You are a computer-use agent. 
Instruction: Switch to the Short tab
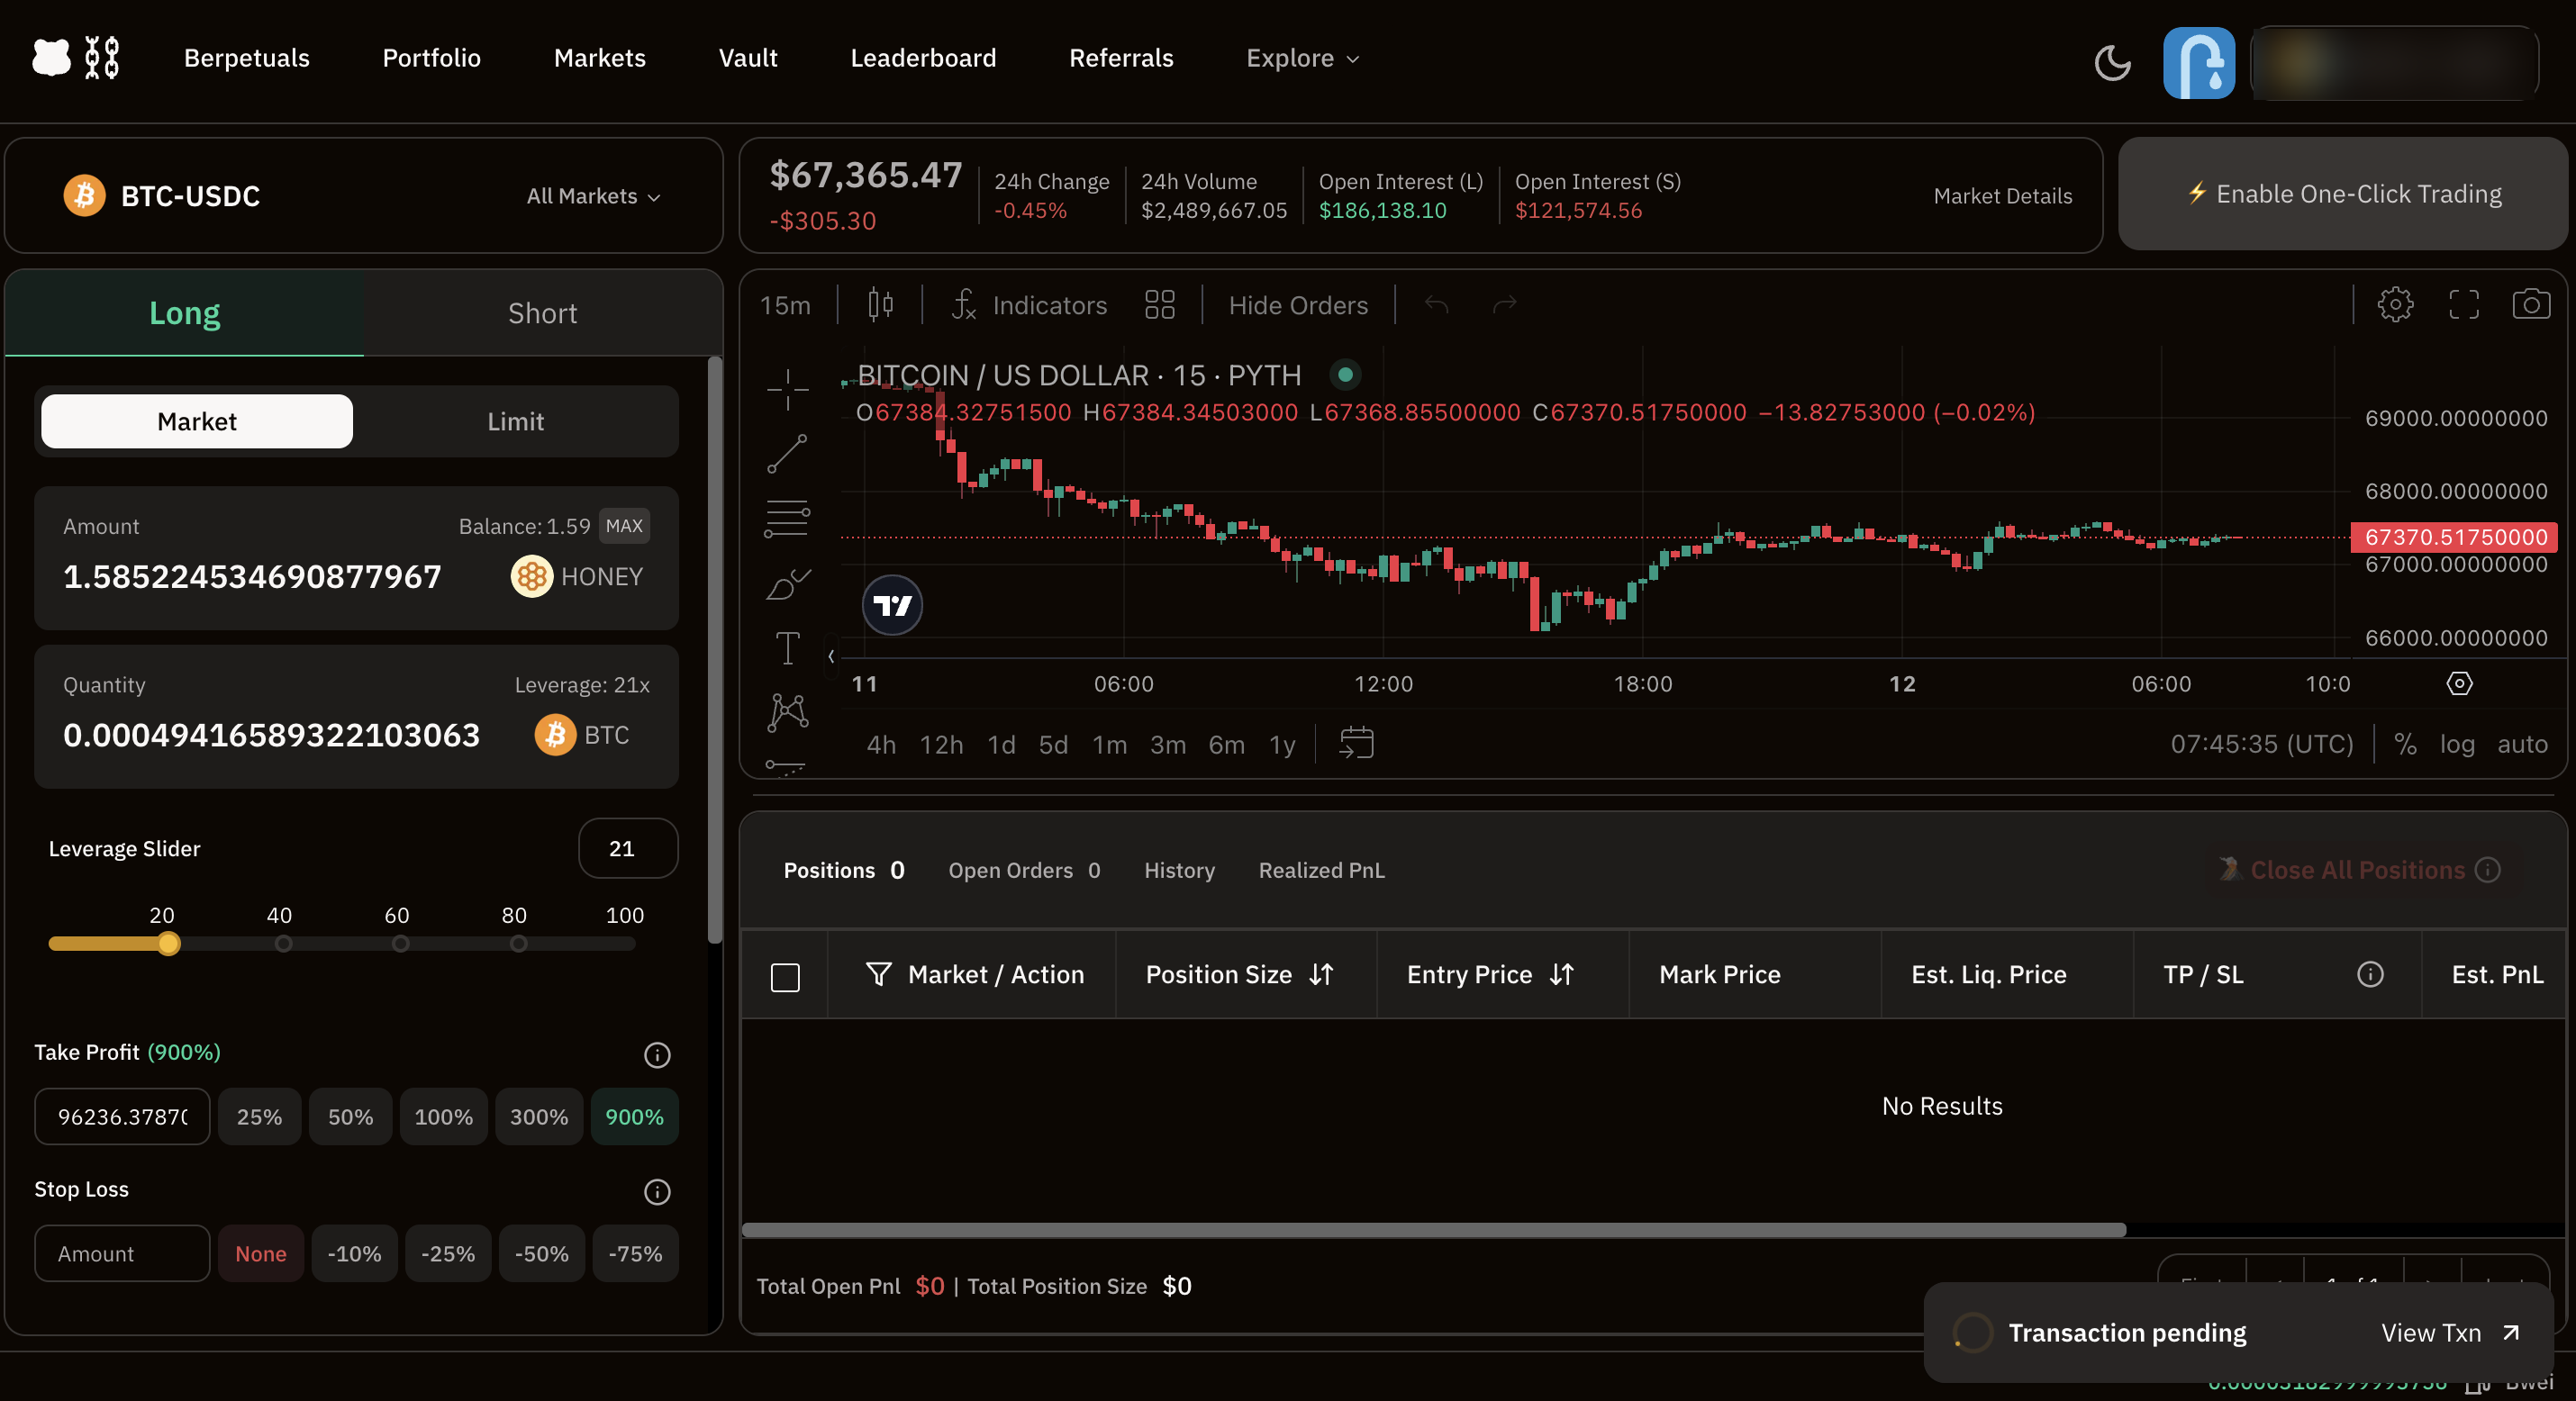[542, 313]
